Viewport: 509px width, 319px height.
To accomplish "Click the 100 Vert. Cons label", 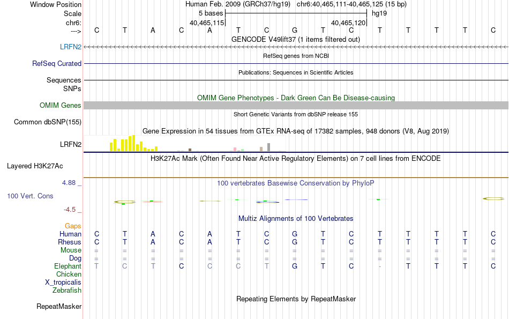I will [30, 196].
